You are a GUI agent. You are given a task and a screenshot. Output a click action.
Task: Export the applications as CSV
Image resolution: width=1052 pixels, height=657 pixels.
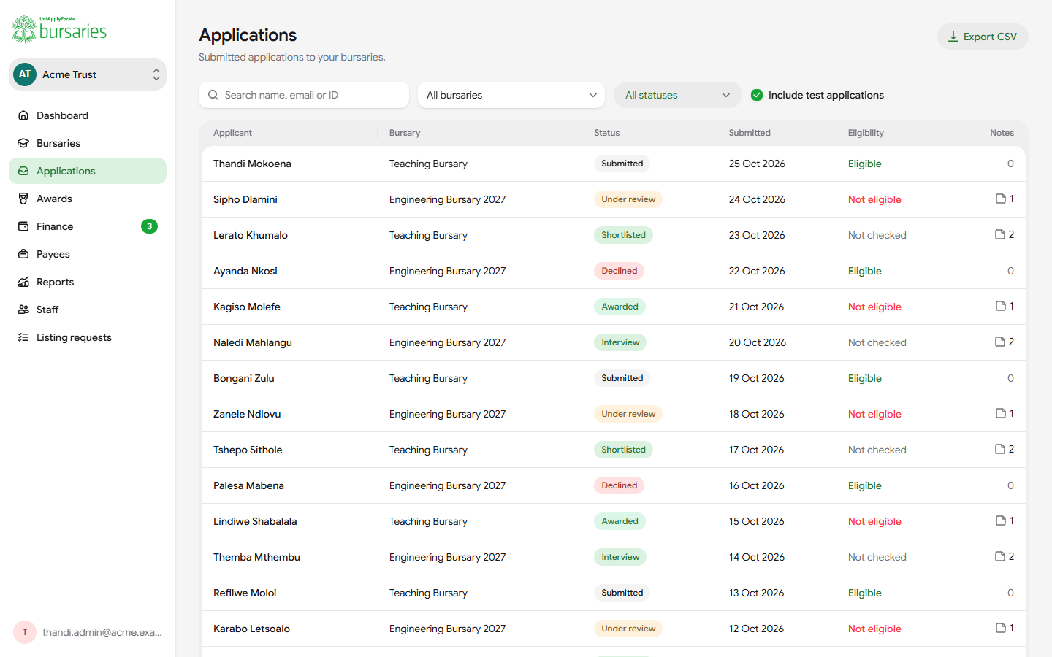(983, 36)
